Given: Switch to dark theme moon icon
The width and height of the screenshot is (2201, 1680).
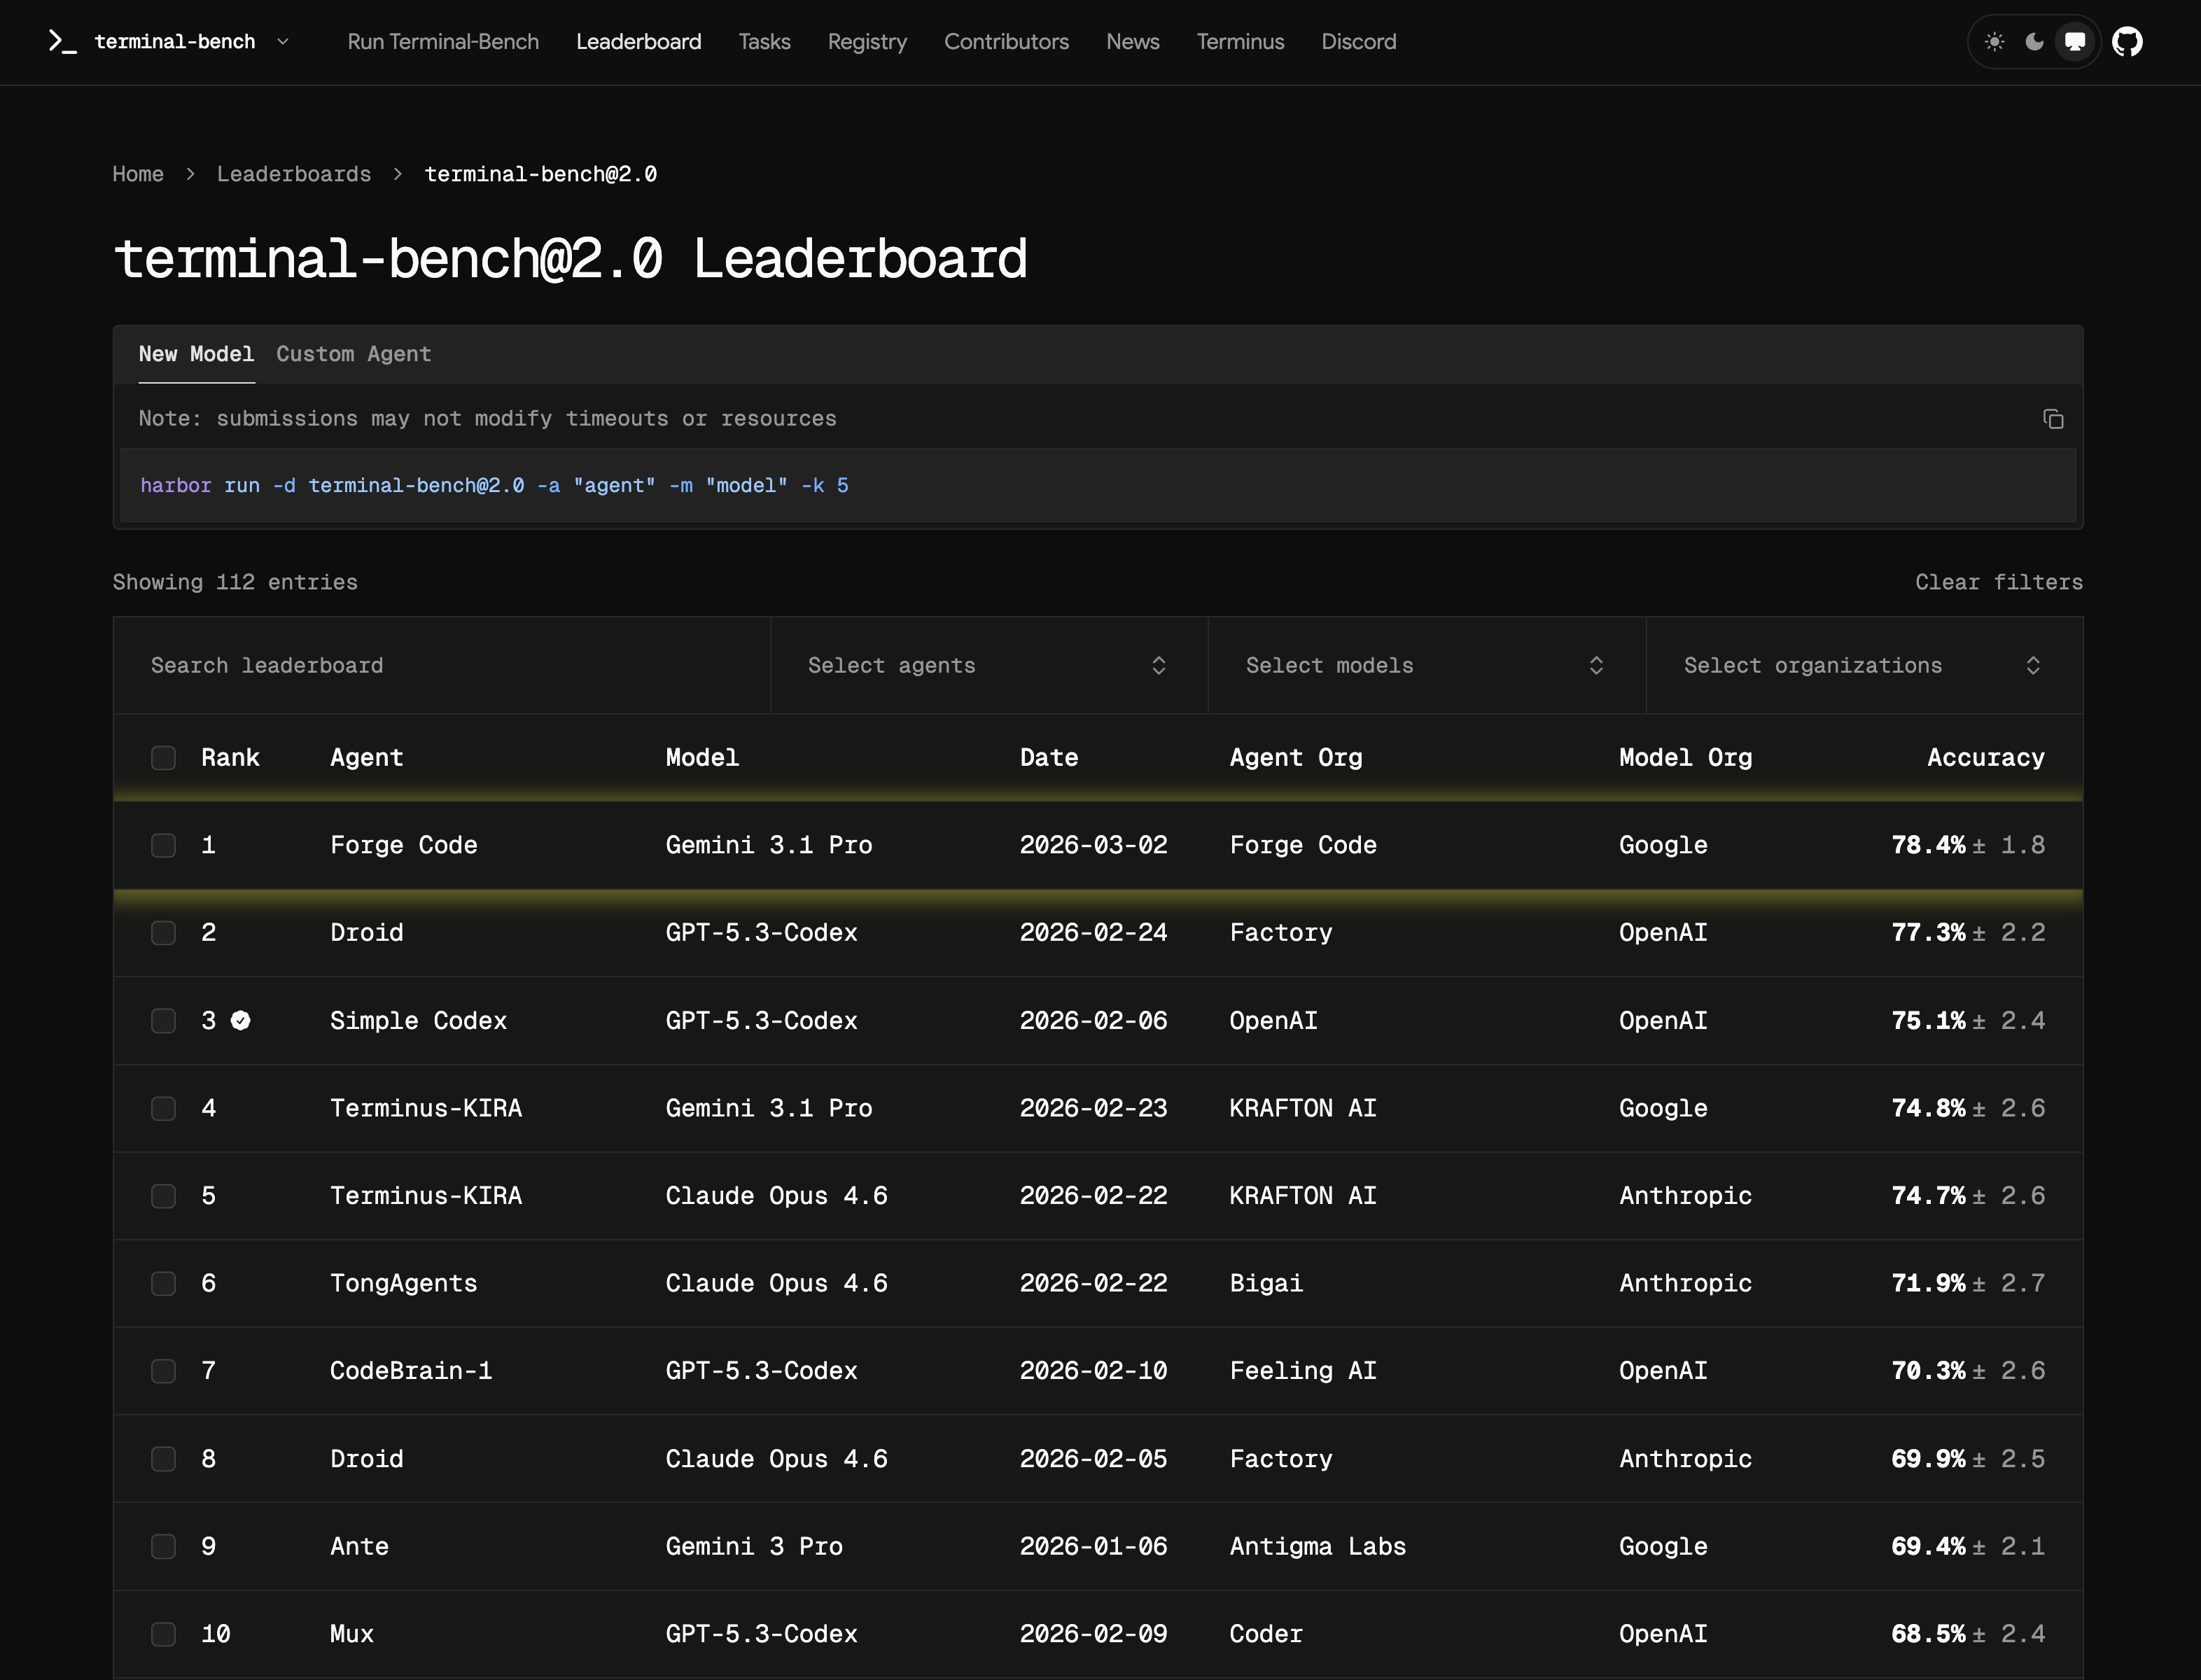Looking at the screenshot, I should 2034,42.
